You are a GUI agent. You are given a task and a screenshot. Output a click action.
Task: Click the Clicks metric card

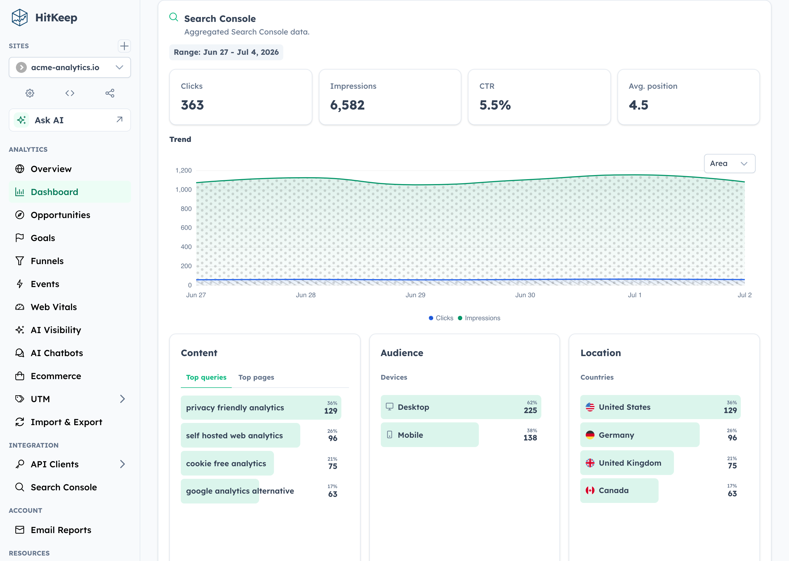point(241,97)
